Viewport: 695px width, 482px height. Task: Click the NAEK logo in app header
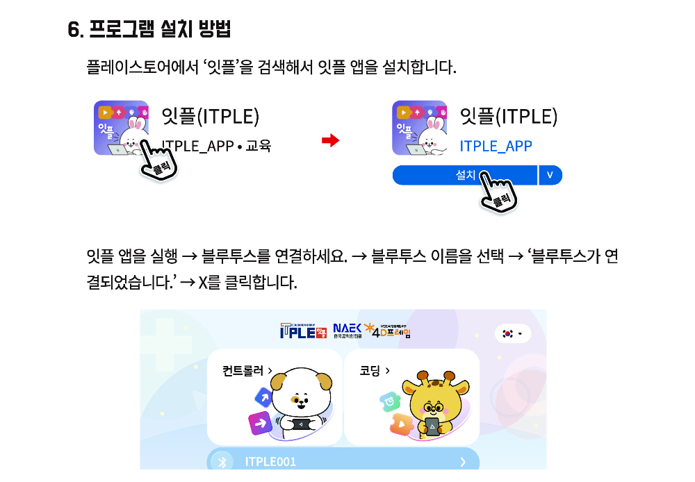tap(347, 331)
